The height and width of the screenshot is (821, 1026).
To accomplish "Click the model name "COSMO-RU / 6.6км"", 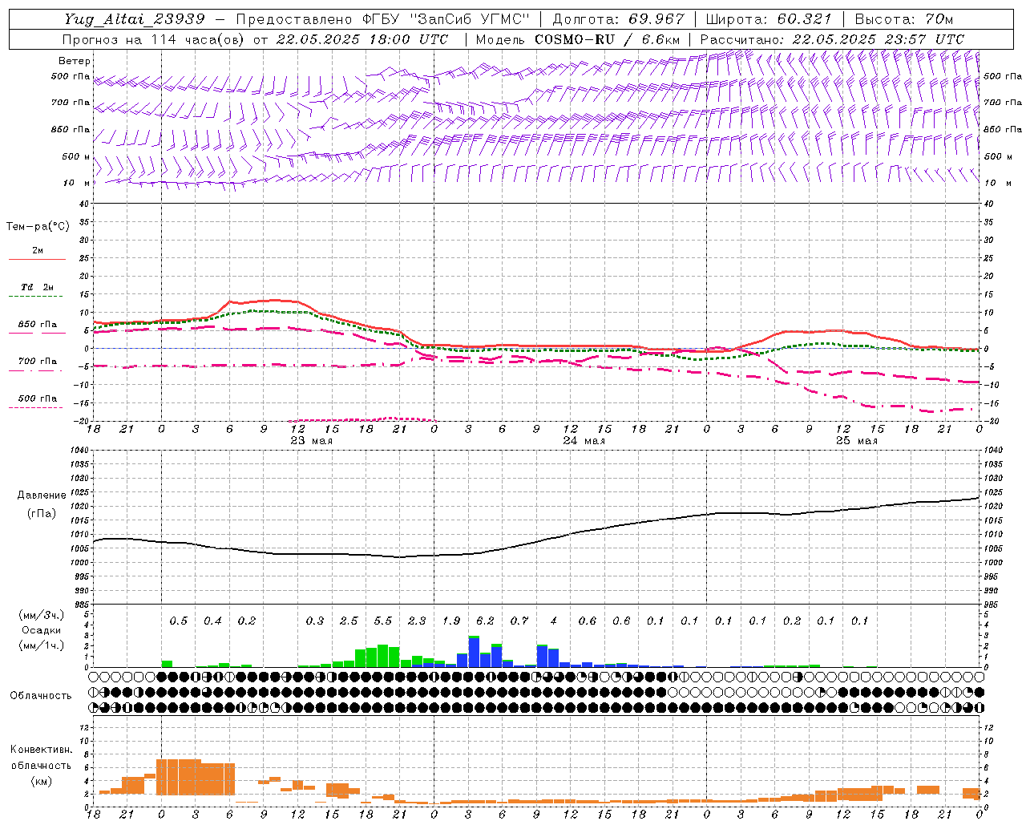I will [607, 39].
